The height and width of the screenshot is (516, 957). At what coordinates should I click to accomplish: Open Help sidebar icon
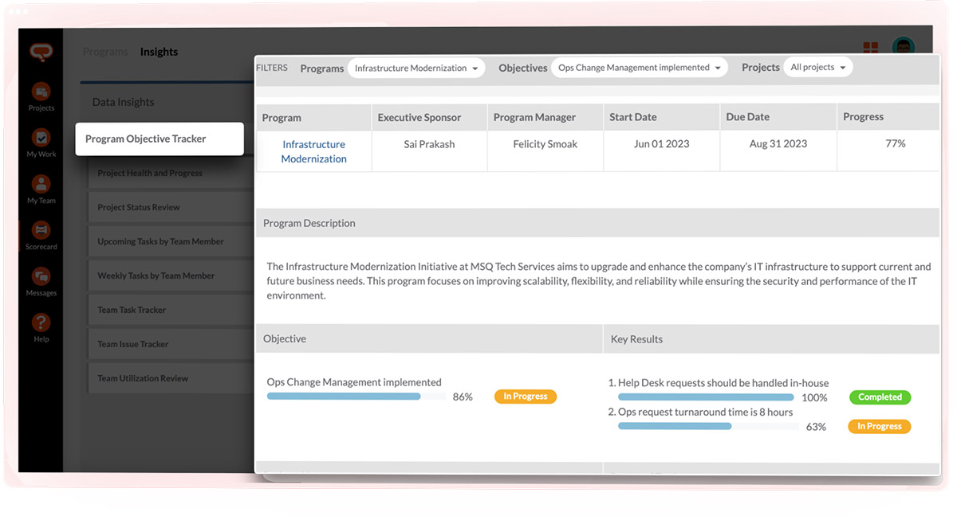coord(41,328)
